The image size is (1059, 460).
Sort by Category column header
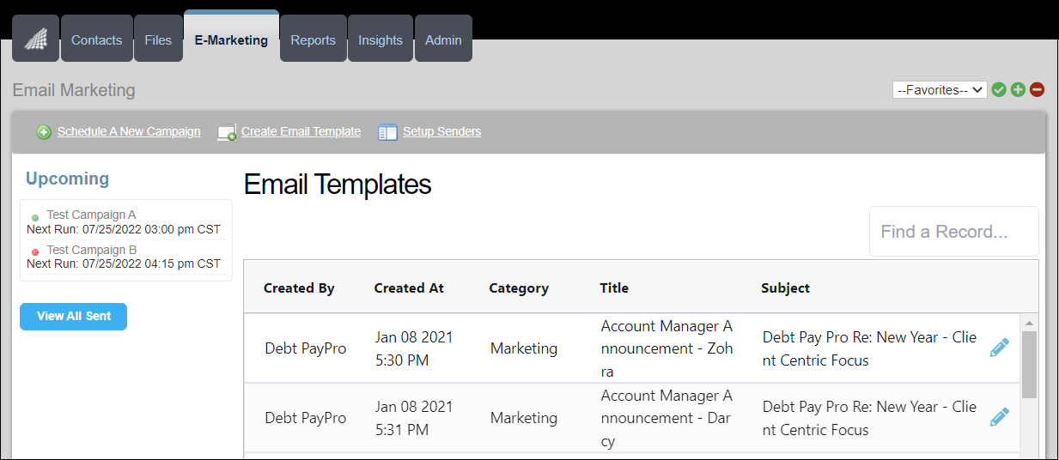pyautogui.click(x=519, y=288)
